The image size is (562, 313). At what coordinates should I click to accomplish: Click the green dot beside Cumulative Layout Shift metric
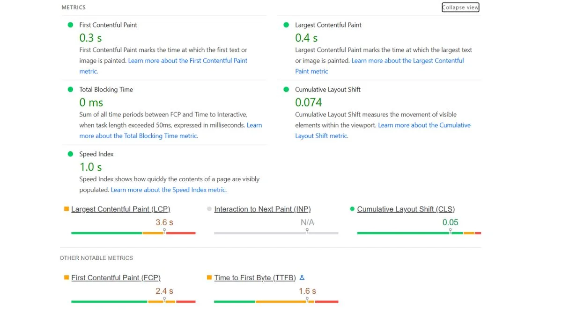click(x=286, y=89)
